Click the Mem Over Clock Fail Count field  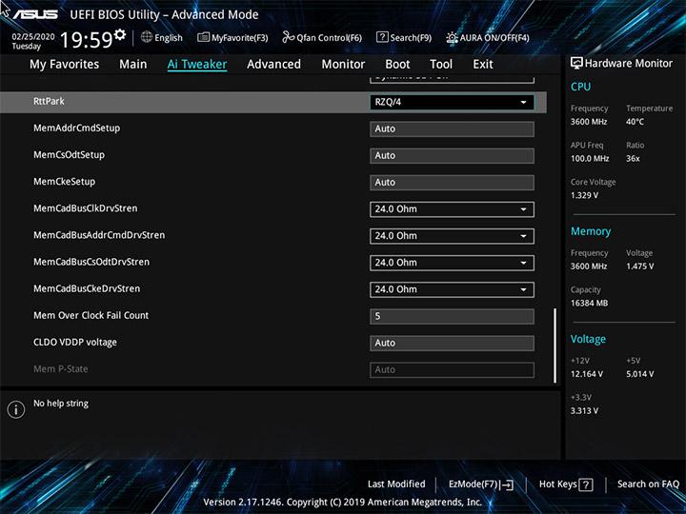[452, 316]
